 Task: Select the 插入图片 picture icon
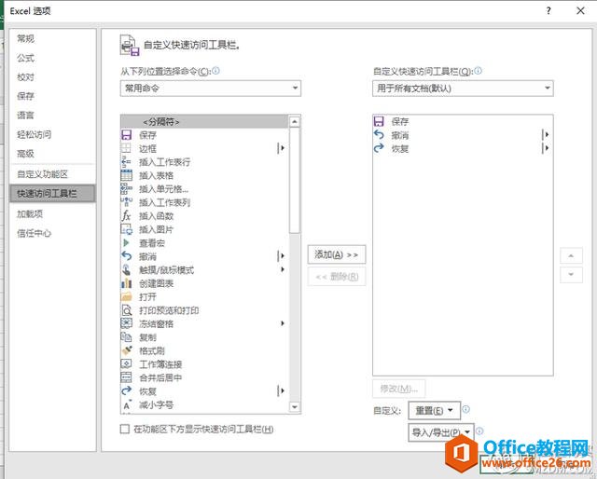pyautogui.click(x=127, y=229)
